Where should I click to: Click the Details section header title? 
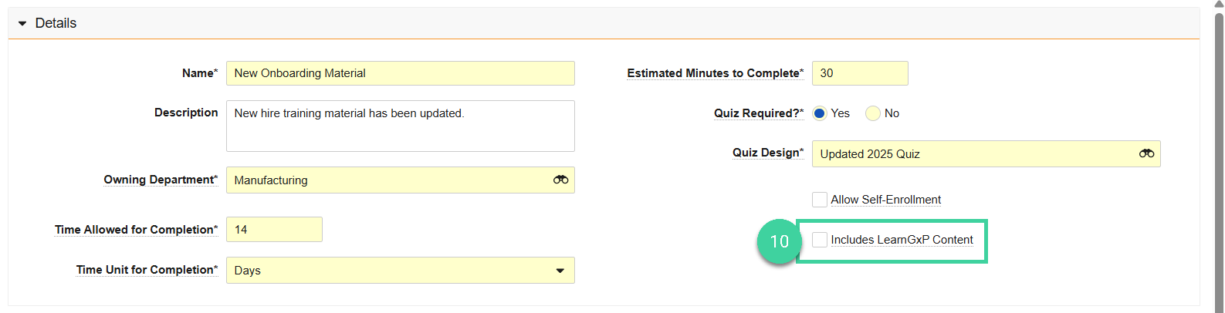point(56,23)
